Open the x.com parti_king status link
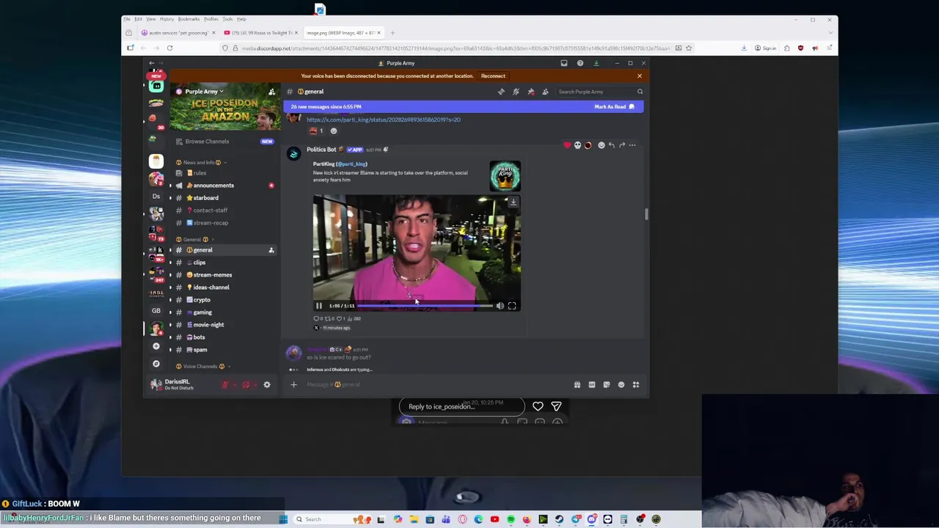 [384, 120]
